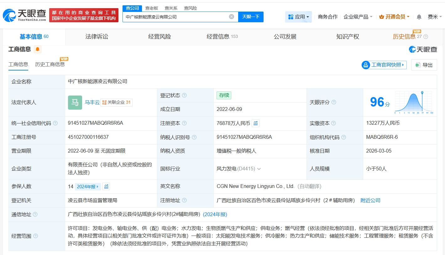This screenshot has height=255, width=445.
Task: Click the 天眼一下 search button
Action: (x=251, y=17)
